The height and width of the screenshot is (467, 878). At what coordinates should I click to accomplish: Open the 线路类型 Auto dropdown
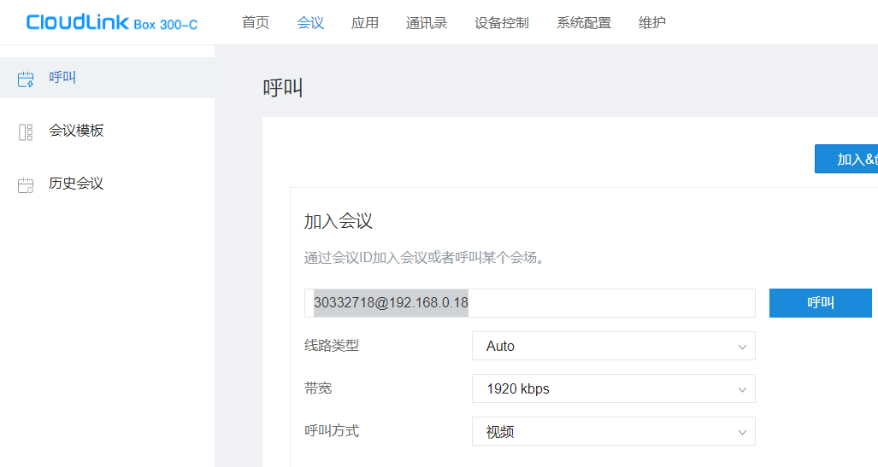coord(614,346)
